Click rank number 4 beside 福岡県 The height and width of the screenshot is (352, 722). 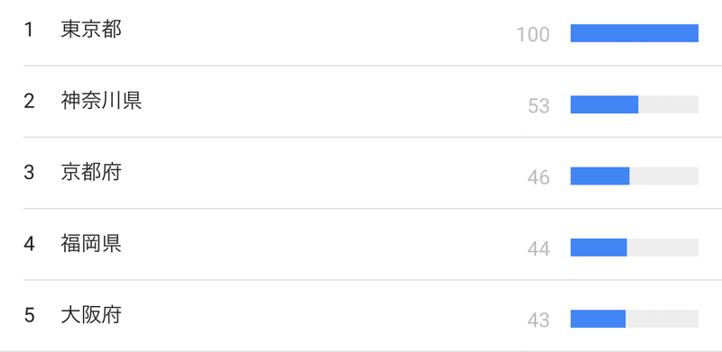coord(29,244)
